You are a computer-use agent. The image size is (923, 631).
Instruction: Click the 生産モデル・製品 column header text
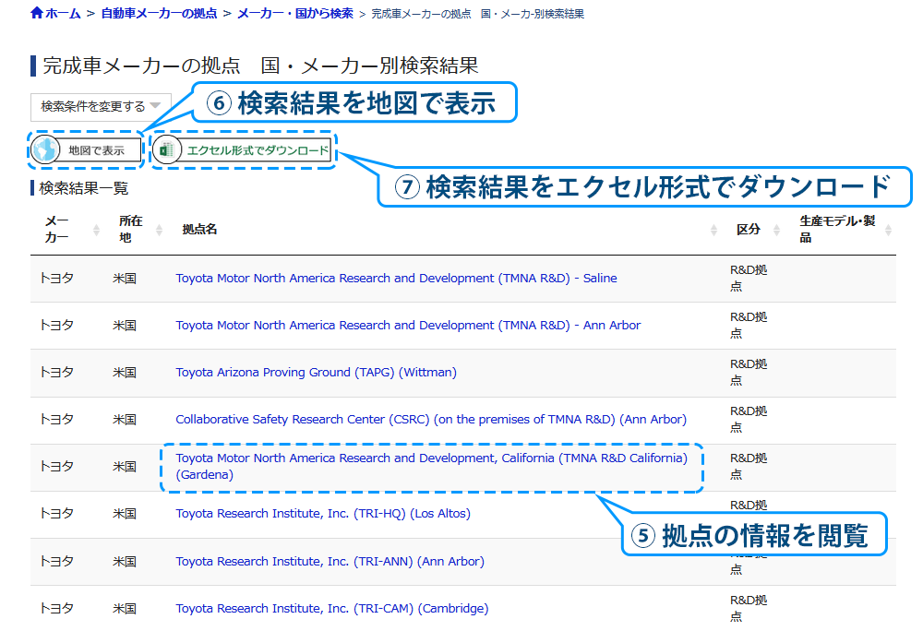click(x=837, y=230)
